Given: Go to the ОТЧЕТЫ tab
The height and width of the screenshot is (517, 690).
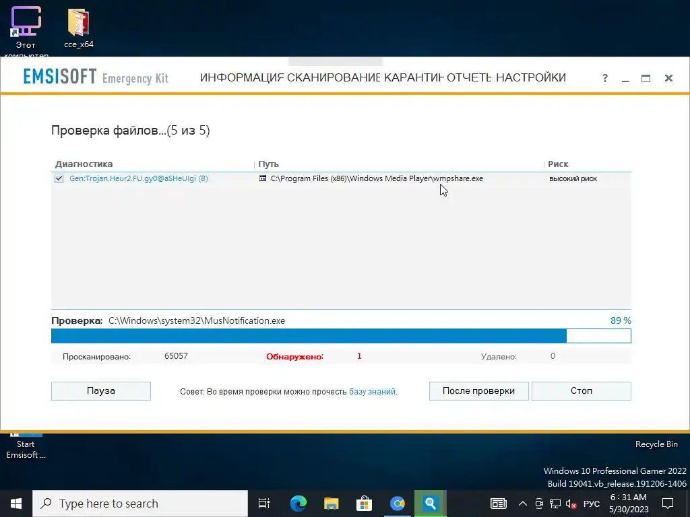Looking at the screenshot, I should (469, 78).
